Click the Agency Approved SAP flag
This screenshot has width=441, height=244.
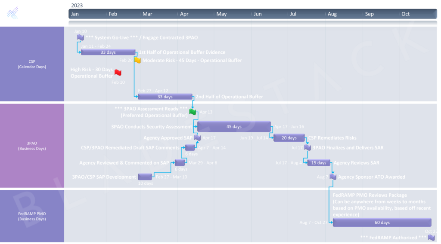pos(197,138)
